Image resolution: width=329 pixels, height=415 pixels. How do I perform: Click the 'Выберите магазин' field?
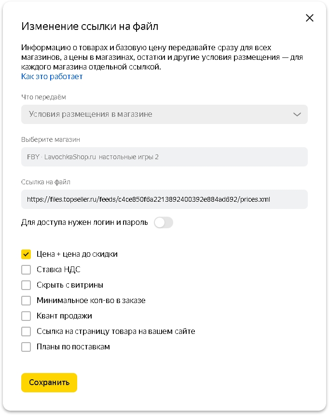tap(164, 157)
